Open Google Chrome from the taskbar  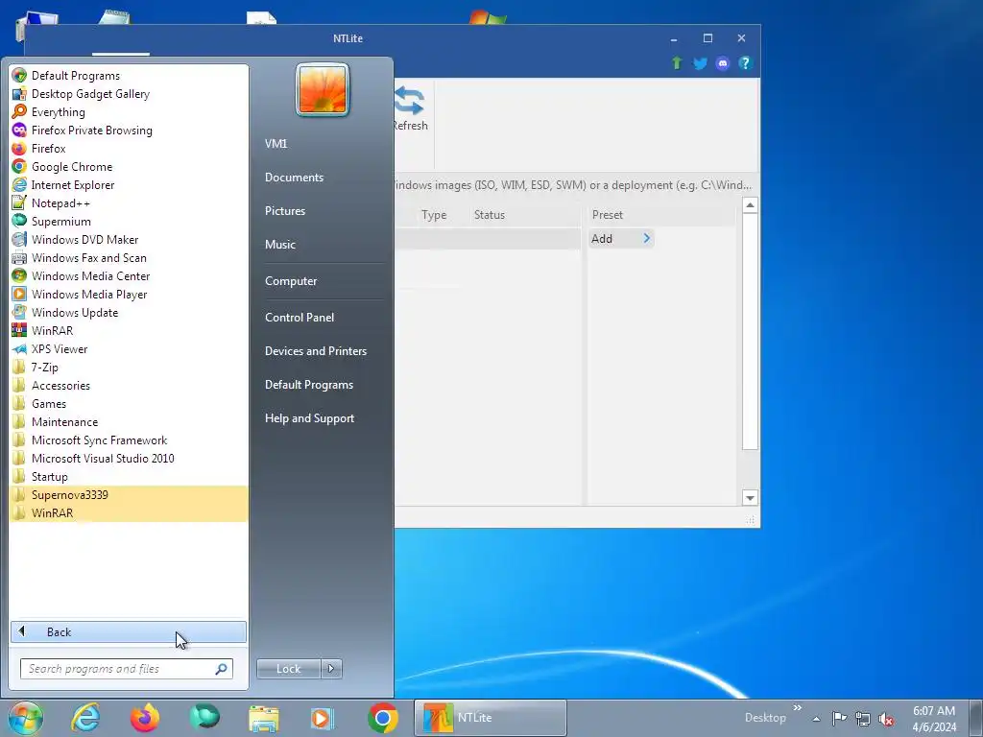coord(382,718)
